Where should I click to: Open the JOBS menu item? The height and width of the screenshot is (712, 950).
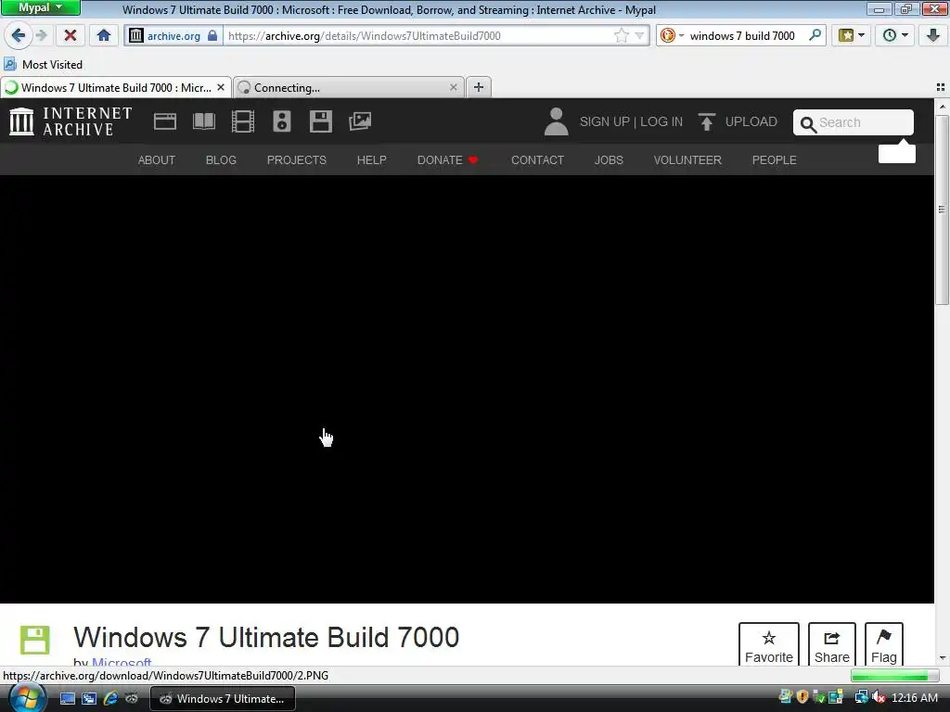[x=609, y=159]
